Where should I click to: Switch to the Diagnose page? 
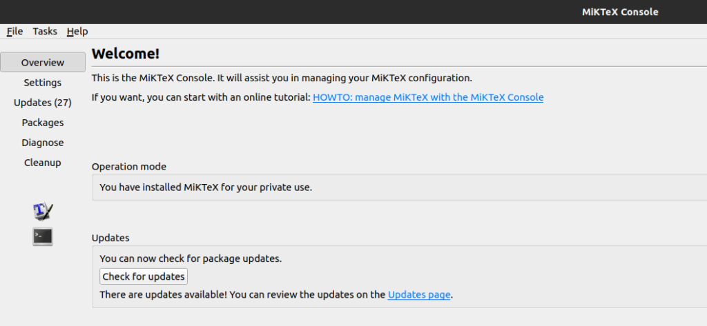click(43, 142)
